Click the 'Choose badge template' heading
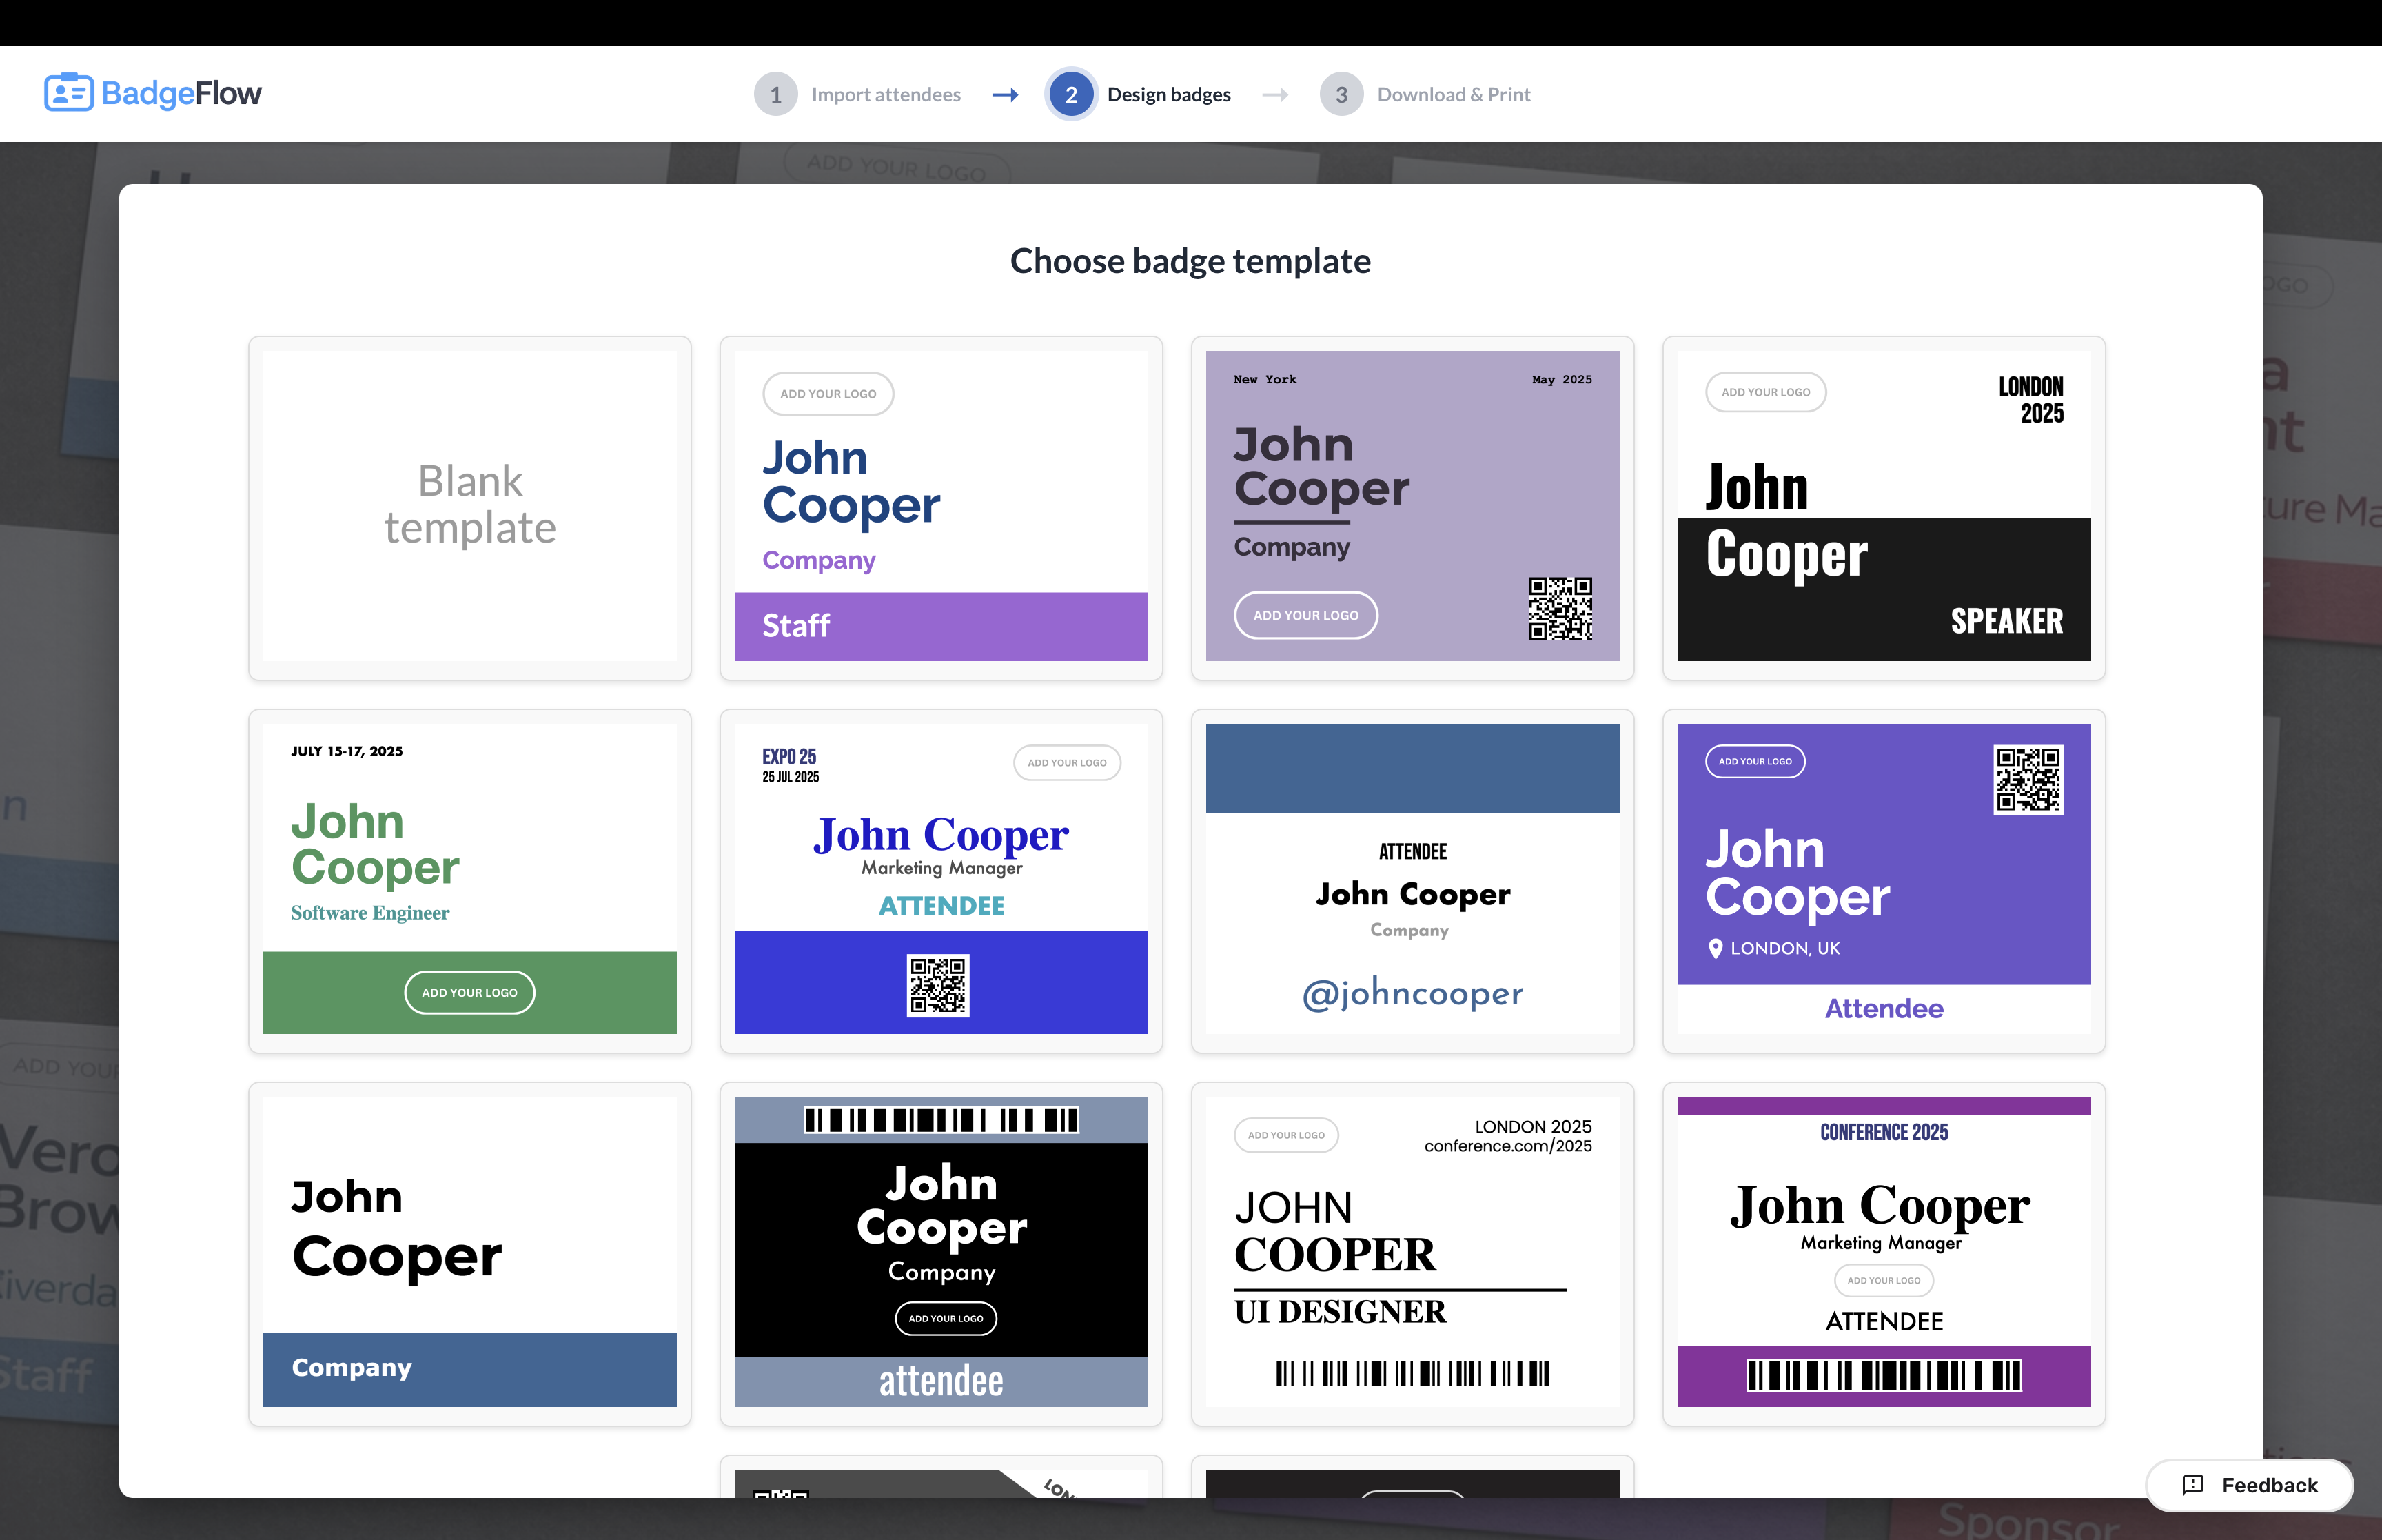The width and height of the screenshot is (2382, 1540). click(x=1190, y=261)
